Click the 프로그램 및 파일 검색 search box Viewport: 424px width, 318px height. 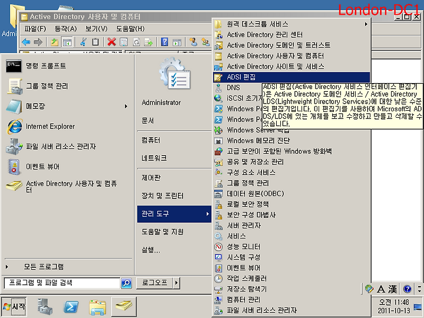62,283
